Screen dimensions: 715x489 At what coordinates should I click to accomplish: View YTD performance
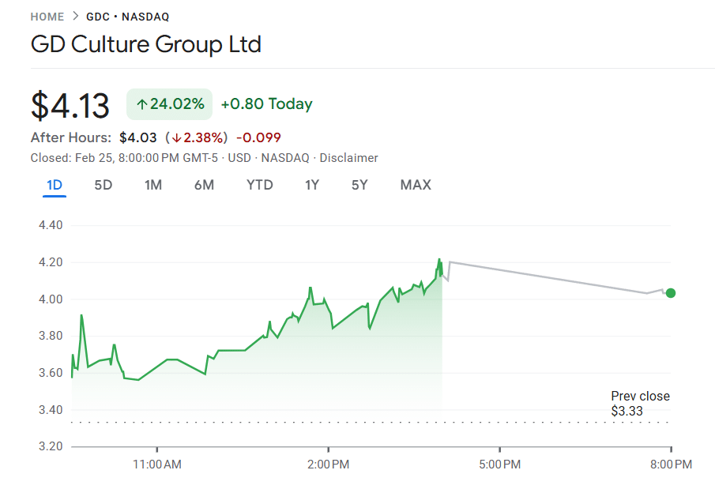259,185
